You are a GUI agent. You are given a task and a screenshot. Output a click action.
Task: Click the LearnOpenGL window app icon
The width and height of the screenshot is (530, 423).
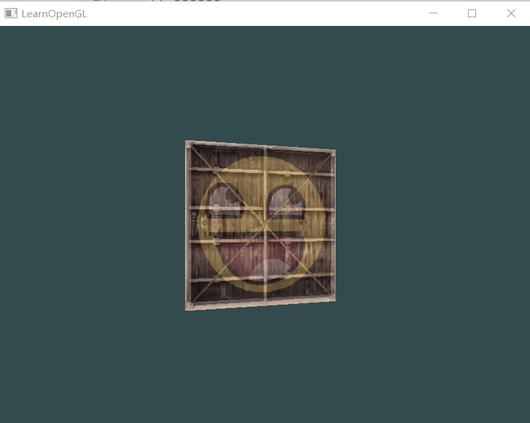(11, 13)
